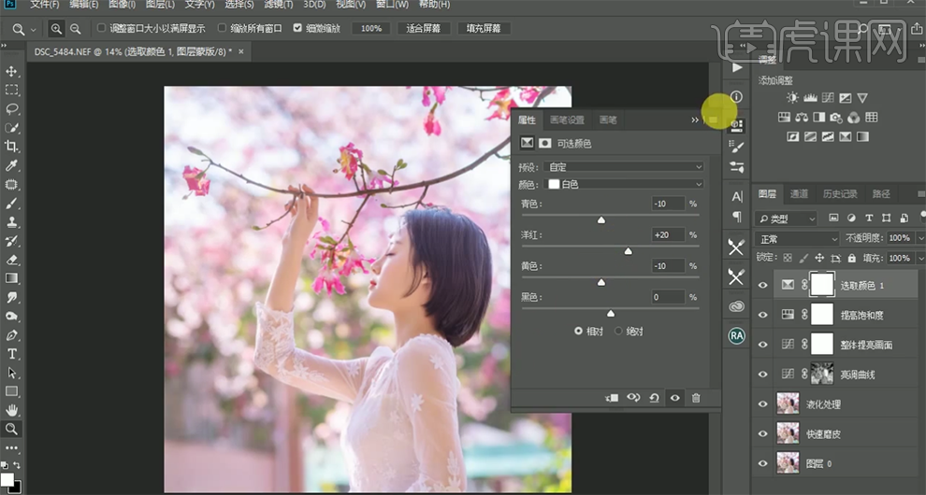The width and height of the screenshot is (926, 495).
Task: Pick the Type tool in the toolbar
Action: [12, 354]
